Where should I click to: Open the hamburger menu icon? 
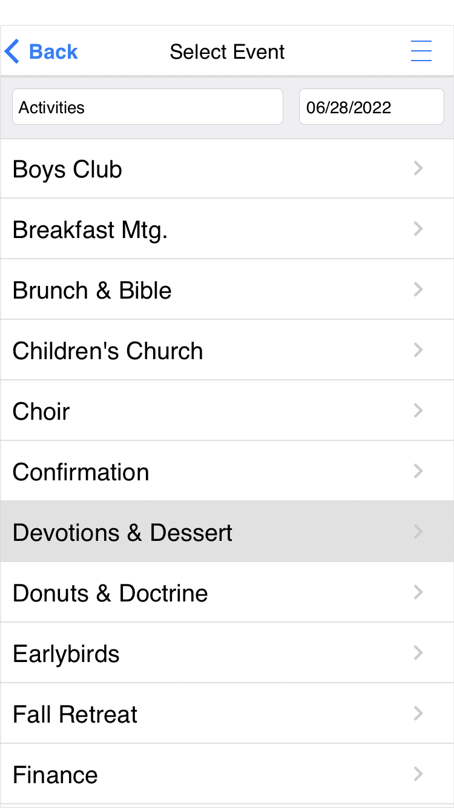click(x=421, y=51)
